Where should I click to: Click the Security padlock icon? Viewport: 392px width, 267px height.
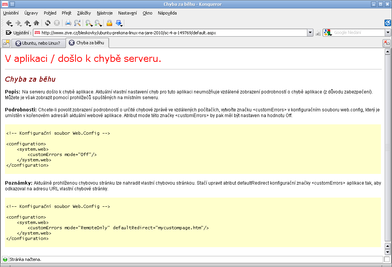click(x=109, y=23)
